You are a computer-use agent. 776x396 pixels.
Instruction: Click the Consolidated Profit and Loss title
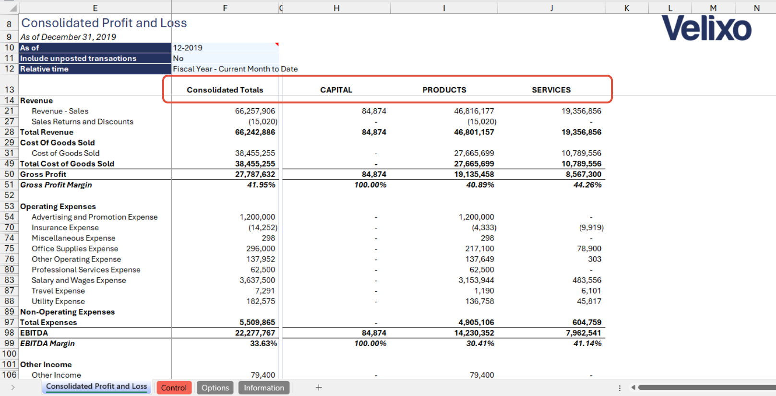click(104, 23)
